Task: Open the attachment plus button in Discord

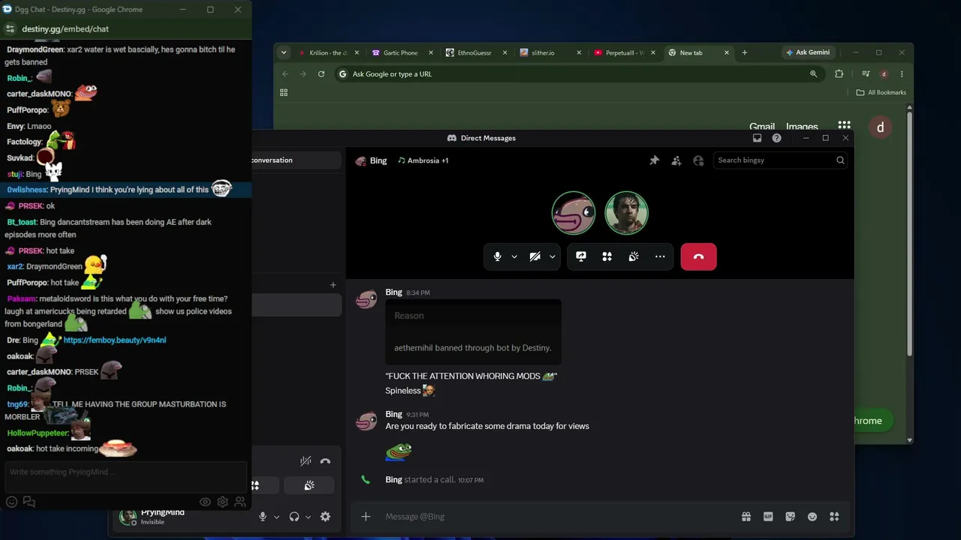Action: pyautogui.click(x=366, y=516)
